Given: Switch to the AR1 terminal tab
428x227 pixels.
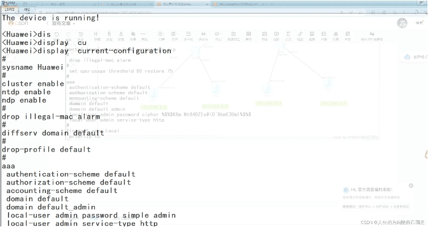Looking at the screenshot, I should (x=27, y=10).
